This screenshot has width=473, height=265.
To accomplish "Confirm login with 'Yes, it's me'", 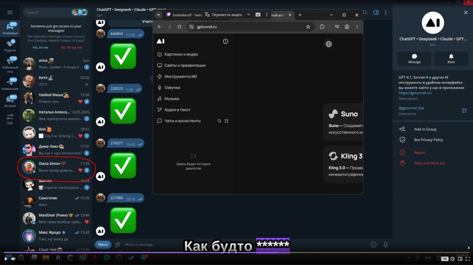I will tap(40, 47).
